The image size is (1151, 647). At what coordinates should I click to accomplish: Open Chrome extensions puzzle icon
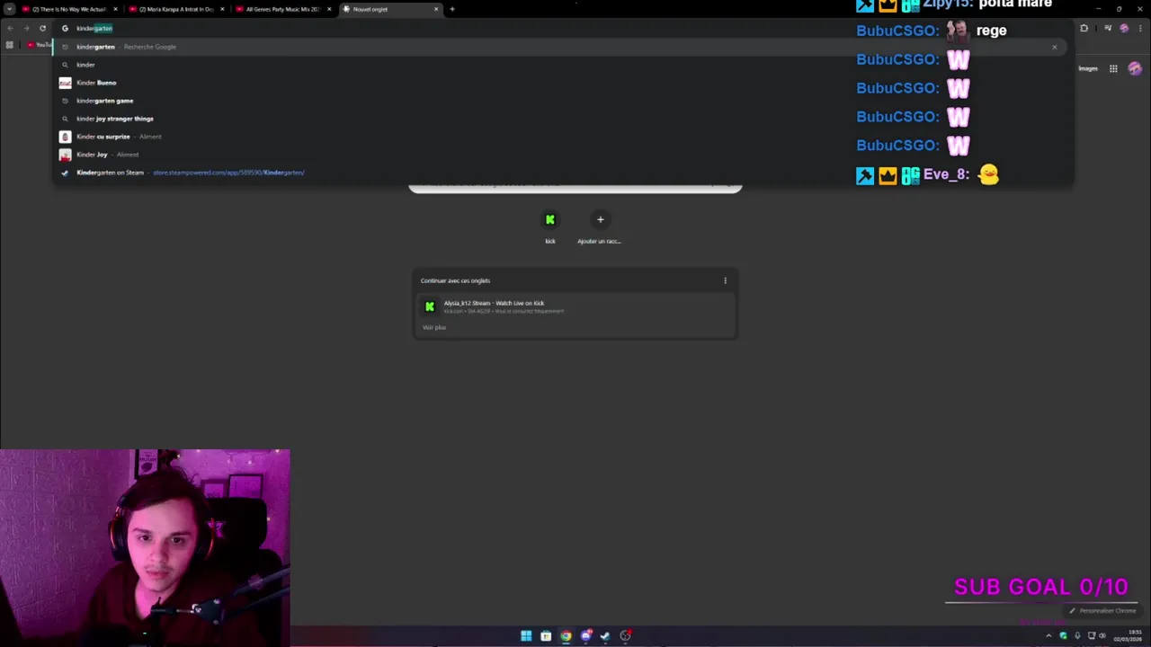pos(1084,28)
